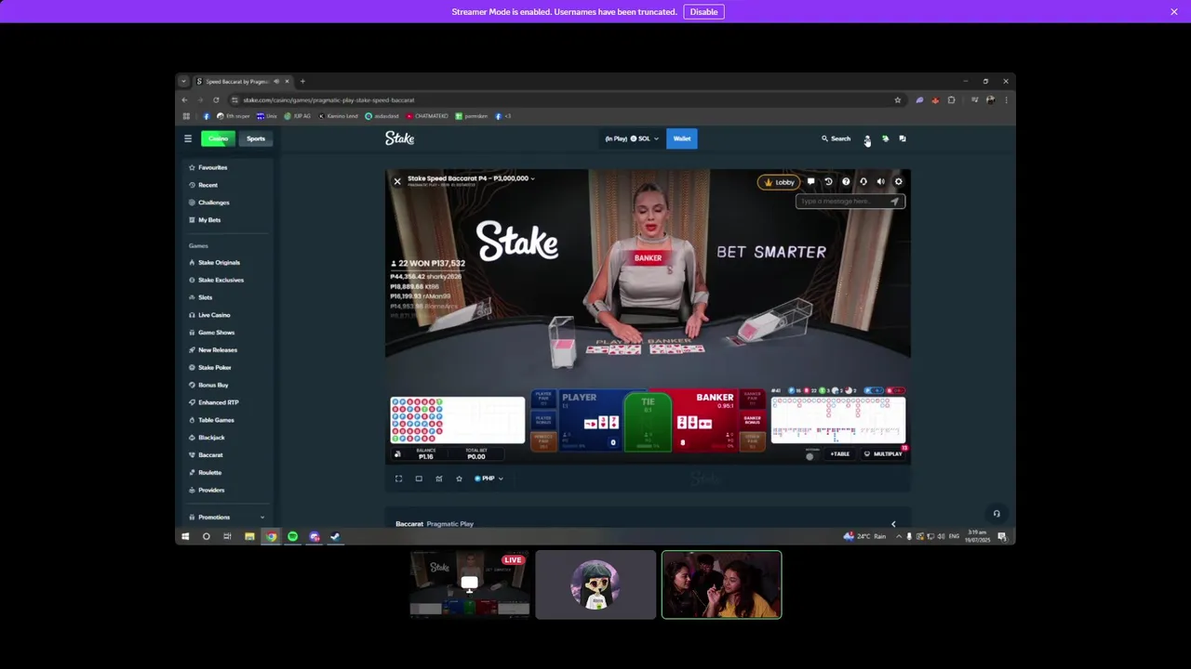Bookmark page with Chrome star icon
Screen dimensions: 1191x669
tap(898, 100)
